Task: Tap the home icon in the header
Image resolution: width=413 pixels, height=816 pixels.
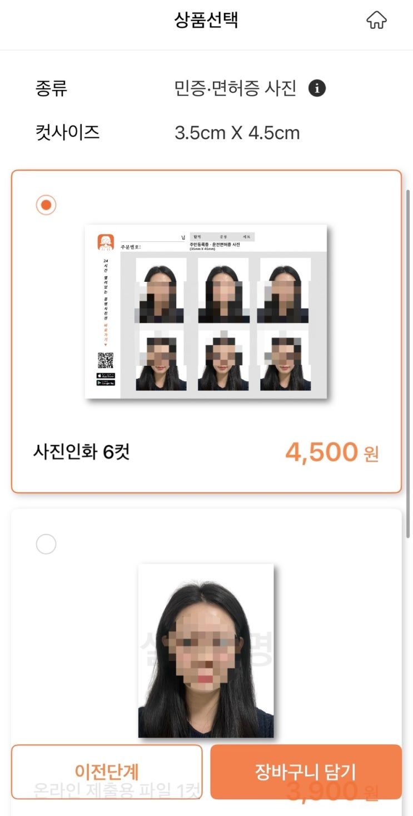Action: [x=376, y=21]
